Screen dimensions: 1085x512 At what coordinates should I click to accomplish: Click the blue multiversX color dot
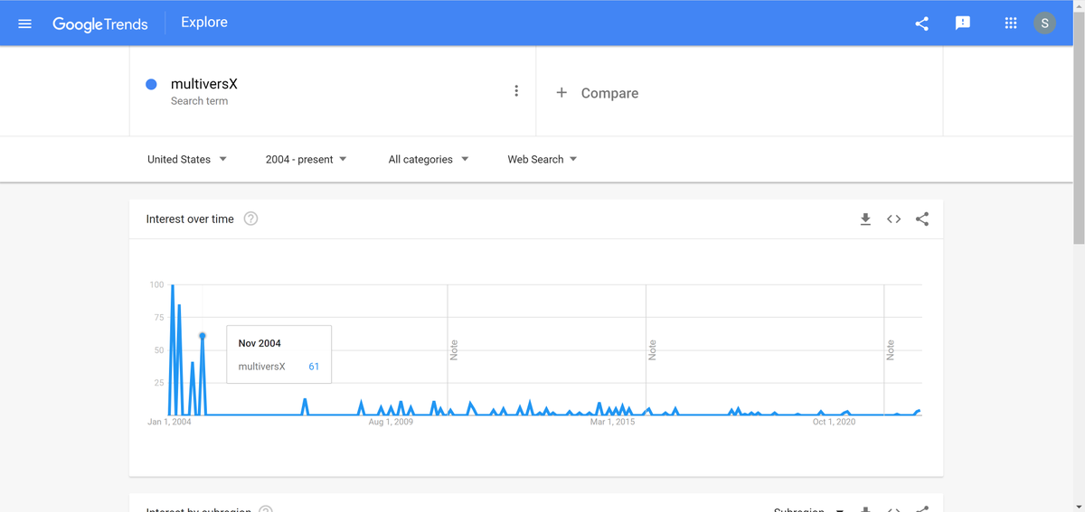tap(152, 84)
